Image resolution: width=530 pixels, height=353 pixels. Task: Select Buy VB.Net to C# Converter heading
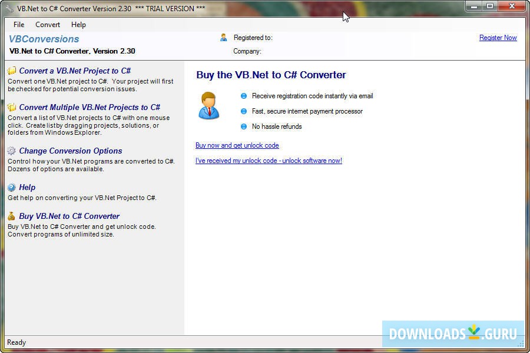click(x=69, y=216)
